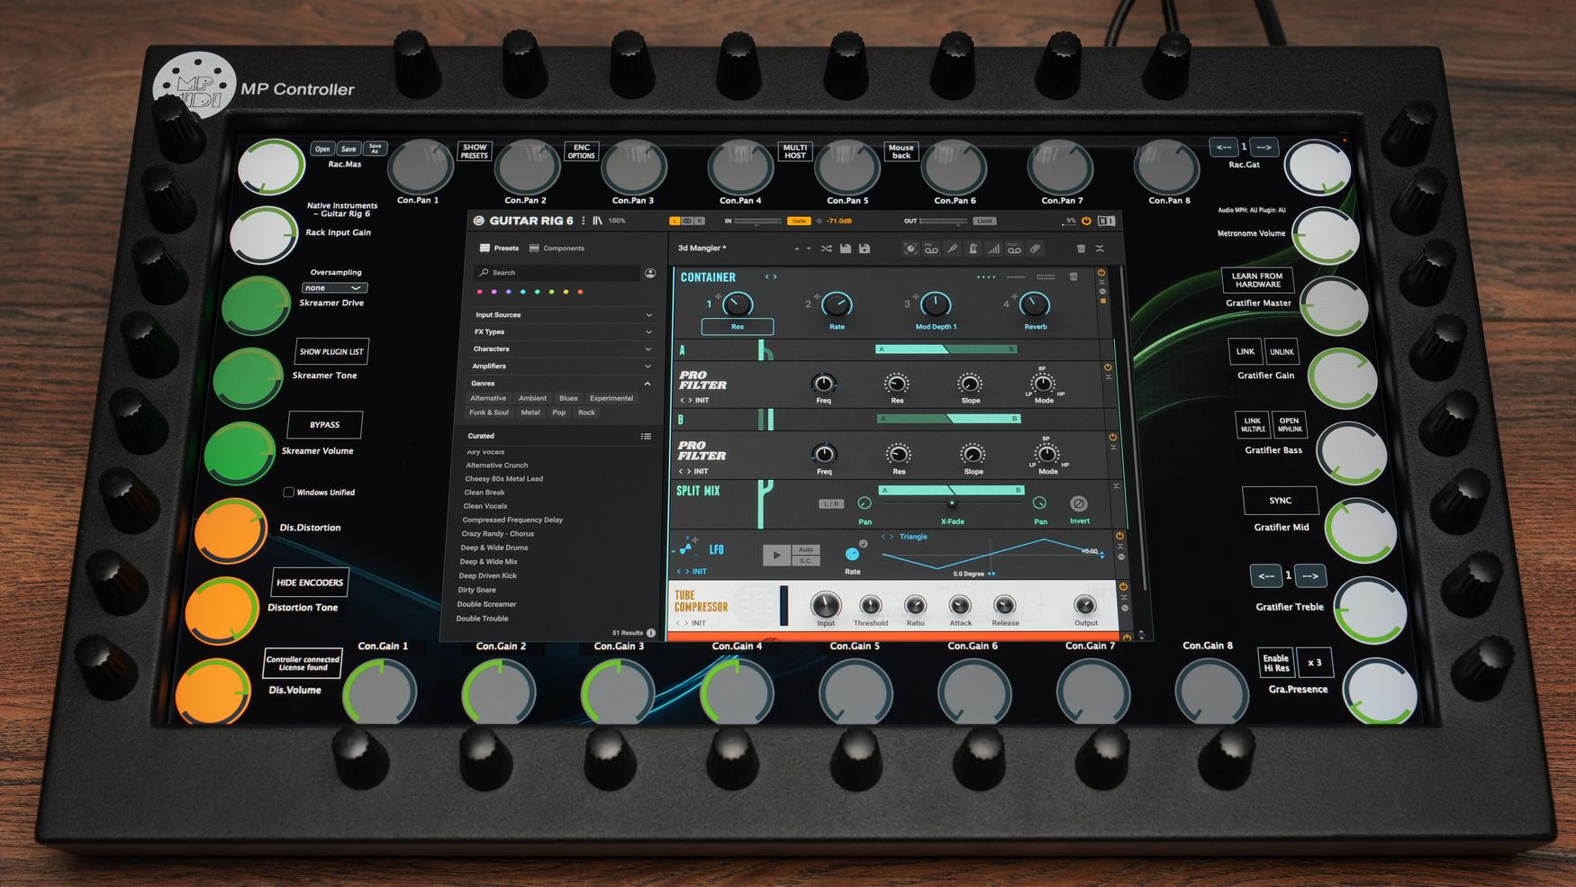This screenshot has width=1576, height=887.
Task: Expand the Characters filter section
Action: tap(561, 349)
